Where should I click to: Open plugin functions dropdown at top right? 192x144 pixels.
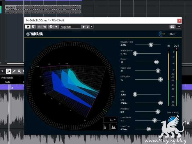[x=179, y=27]
